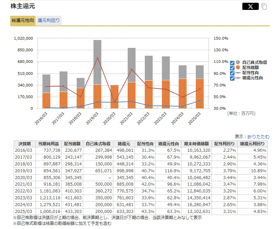This screenshot has width=280, height=229.
Task: Select the 2025/03 table row label
Action: (x=23, y=212)
